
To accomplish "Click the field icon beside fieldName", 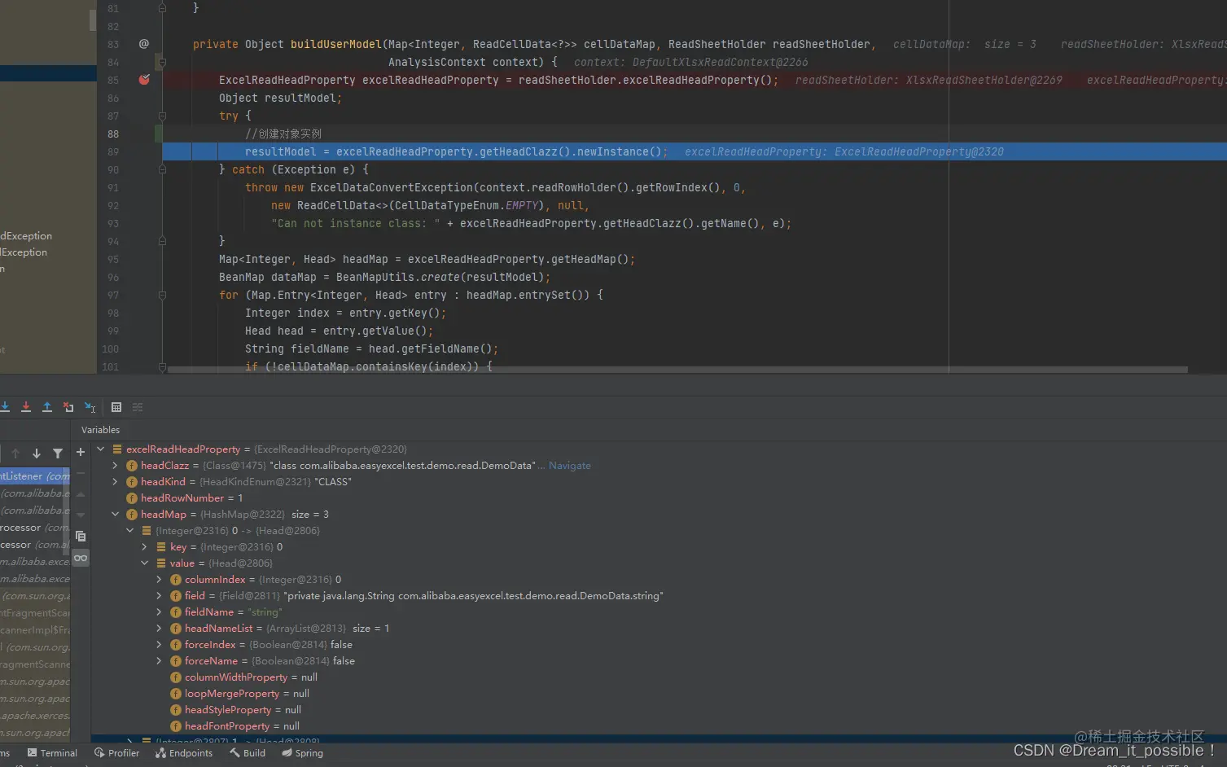I will coord(176,612).
